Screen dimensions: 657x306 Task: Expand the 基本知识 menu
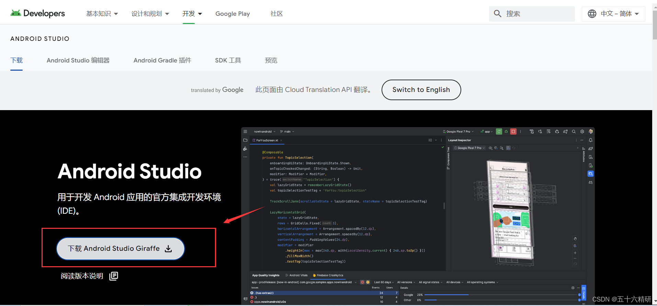102,14
